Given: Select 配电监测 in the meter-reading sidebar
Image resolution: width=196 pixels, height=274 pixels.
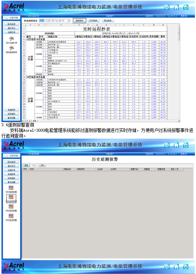Looking at the screenshot, I should pos(12,24).
